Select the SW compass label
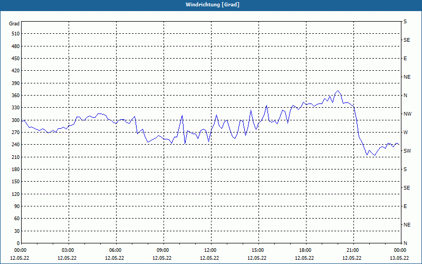This screenshot has width=422, height=264. pos(407,151)
